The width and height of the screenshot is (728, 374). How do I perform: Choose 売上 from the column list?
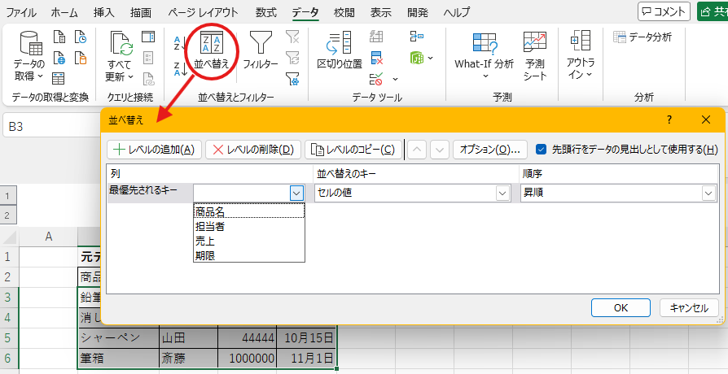coord(249,241)
